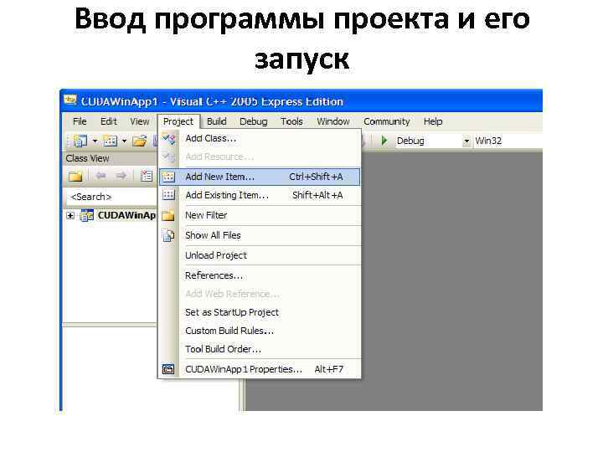Open the View menu
The image size is (603, 452).
139,121
